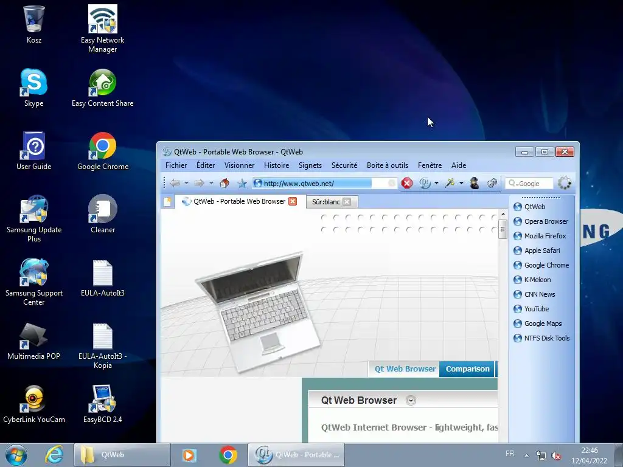Click the magic wand tool icon
This screenshot has width=623, height=467.
(x=450, y=183)
